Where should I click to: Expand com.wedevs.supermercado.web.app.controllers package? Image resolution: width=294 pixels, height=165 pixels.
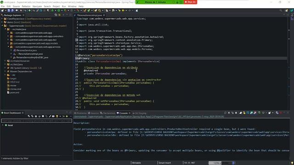[8, 36]
